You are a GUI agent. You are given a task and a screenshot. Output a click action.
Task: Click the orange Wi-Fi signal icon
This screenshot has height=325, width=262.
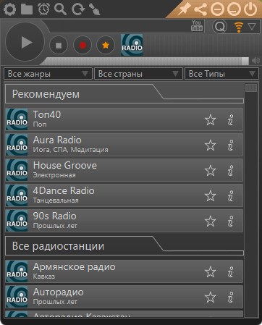pyautogui.click(x=239, y=27)
